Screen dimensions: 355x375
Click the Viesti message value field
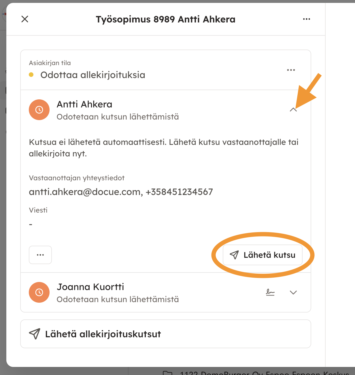pos(31,224)
